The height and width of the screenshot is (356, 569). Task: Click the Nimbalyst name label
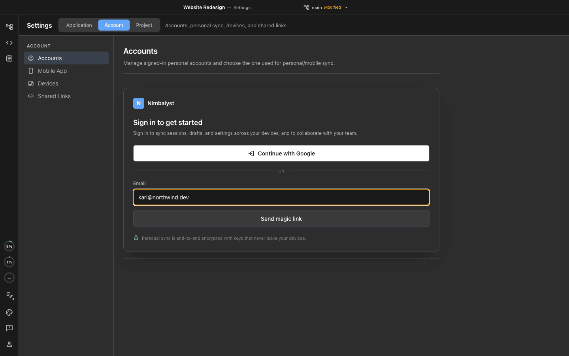tap(161, 103)
